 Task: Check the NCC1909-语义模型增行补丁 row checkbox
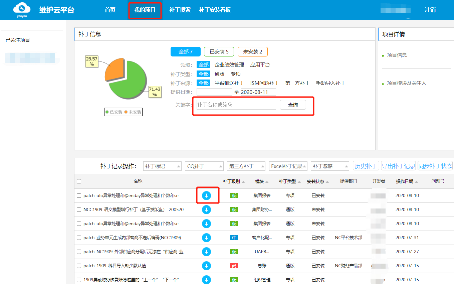click(x=79, y=210)
